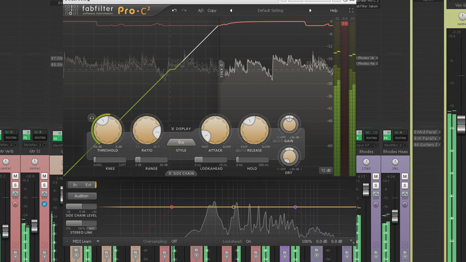The height and width of the screenshot is (262, 466).
Task: Open the MIDI Learn dropdown arrow
Action: pos(98,242)
